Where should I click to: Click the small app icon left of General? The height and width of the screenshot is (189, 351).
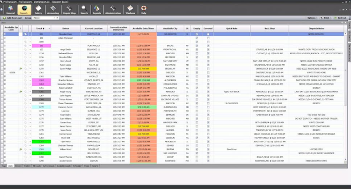tap(1, 10)
